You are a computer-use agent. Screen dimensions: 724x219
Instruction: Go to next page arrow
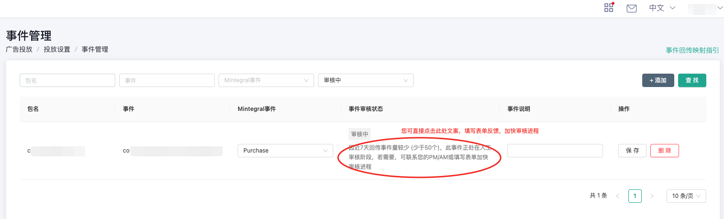tap(652, 196)
